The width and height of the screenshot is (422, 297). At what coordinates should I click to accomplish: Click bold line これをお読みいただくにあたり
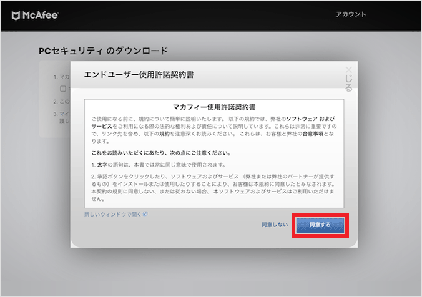point(161,153)
